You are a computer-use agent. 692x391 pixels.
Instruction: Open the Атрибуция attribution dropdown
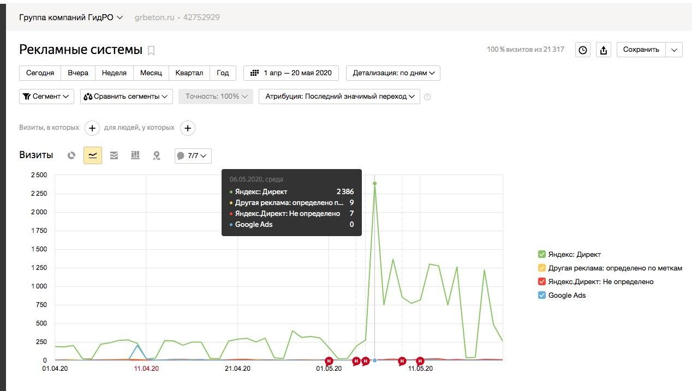[x=339, y=97]
